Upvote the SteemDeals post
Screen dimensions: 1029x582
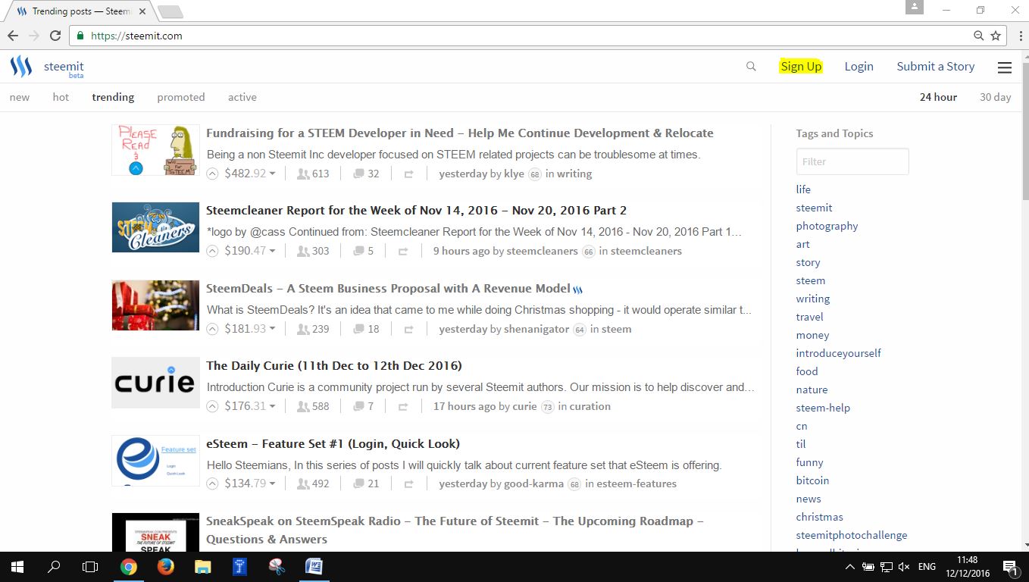pos(213,329)
